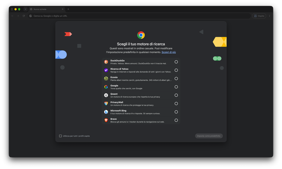Open a new tab with the plus button
This screenshot has width=282, height=169.
click(68, 9)
